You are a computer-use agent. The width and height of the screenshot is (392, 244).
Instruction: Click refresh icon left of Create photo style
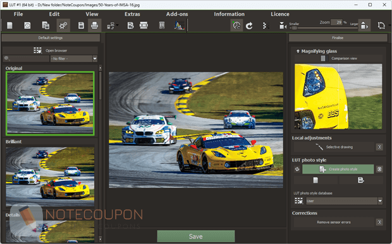coord(297,169)
